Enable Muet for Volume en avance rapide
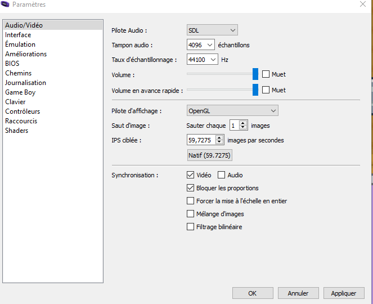 click(266, 90)
